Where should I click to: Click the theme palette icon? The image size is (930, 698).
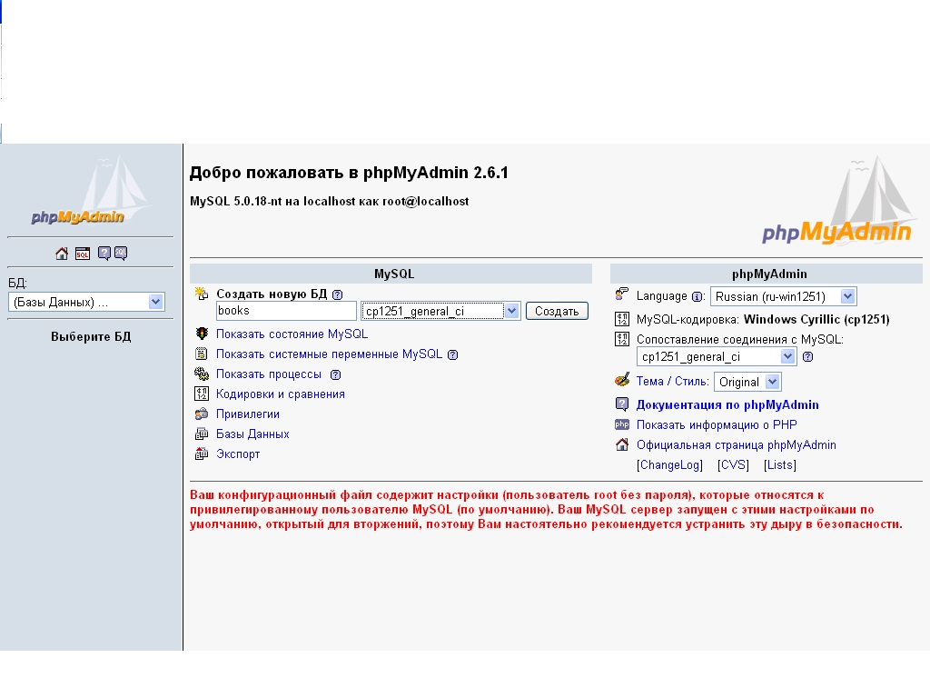(621, 380)
